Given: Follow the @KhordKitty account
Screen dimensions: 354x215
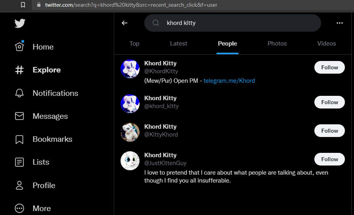Looking at the screenshot, I should [329, 67].
